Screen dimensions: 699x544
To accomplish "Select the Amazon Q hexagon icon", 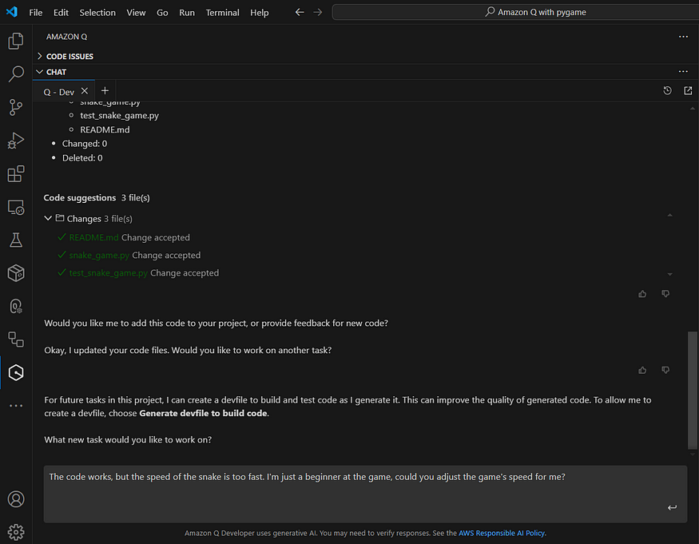I will point(16,372).
